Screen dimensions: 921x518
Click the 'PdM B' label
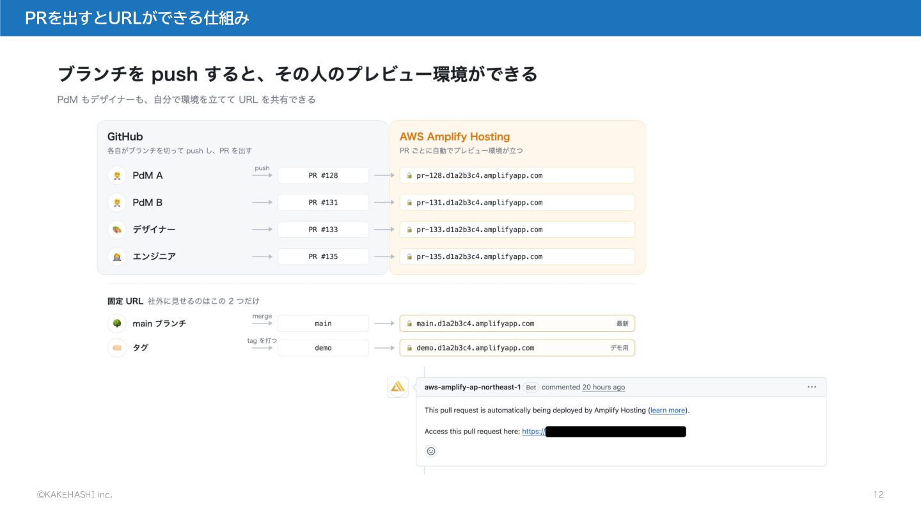pos(148,203)
